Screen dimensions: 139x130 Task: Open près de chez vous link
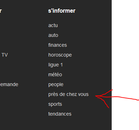click(x=68, y=94)
